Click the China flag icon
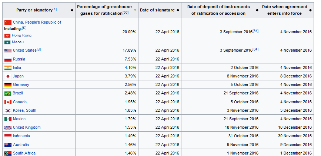This screenshot has width=321, height=156. pyautogui.click(x=8, y=22)
